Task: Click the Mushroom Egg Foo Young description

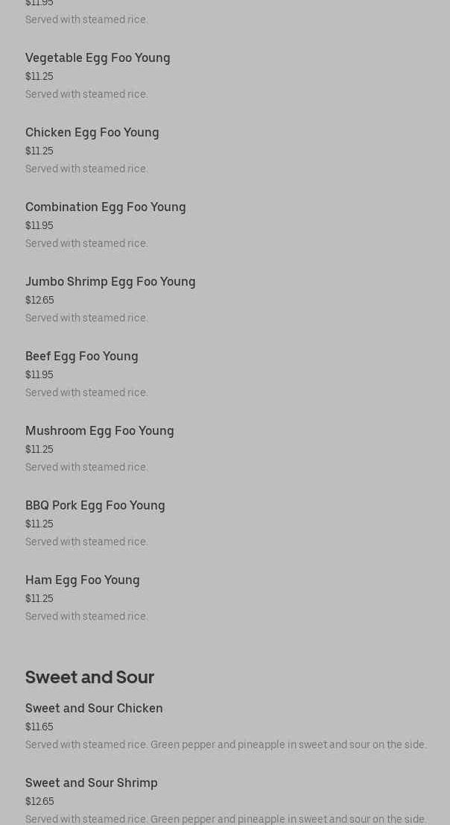Action: [x=86, y=468]
